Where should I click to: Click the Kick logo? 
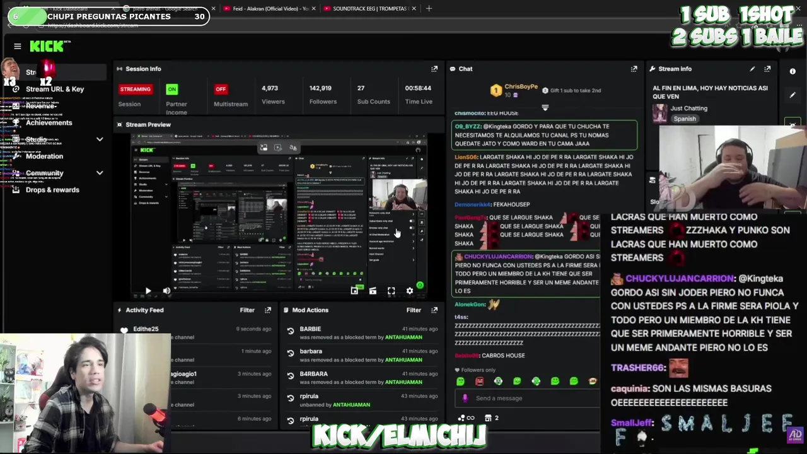click(48, 46)
